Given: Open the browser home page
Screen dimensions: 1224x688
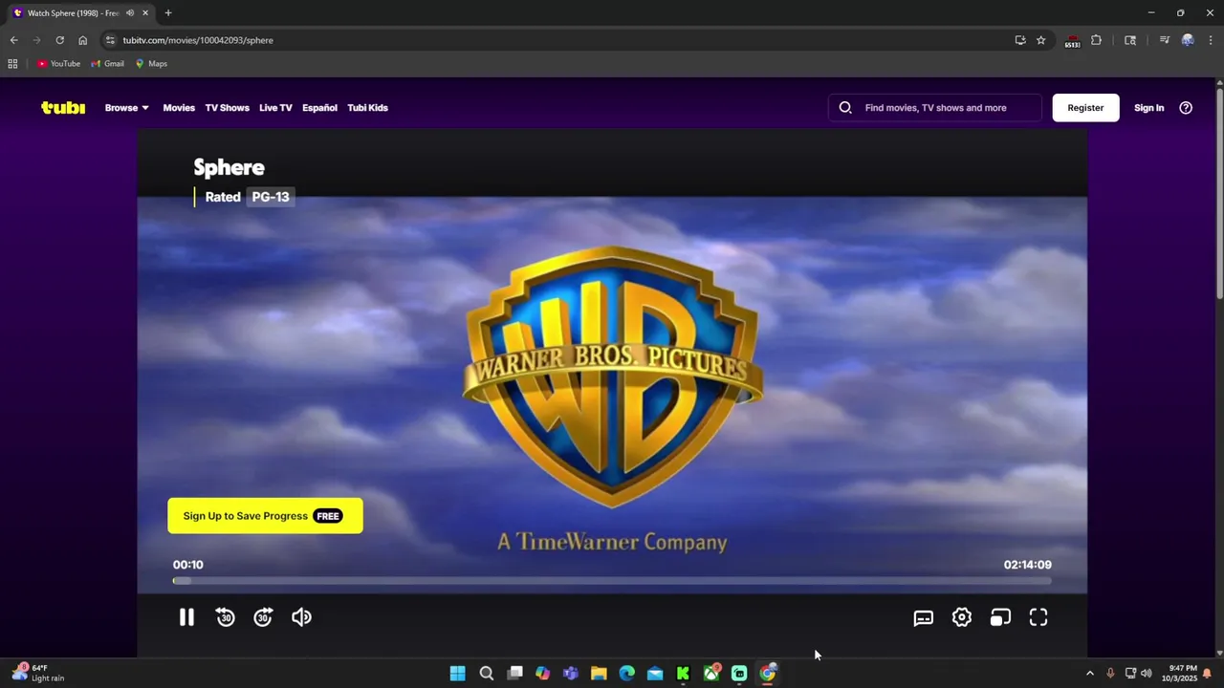Looking at the screenshot, I should [82, 40].
